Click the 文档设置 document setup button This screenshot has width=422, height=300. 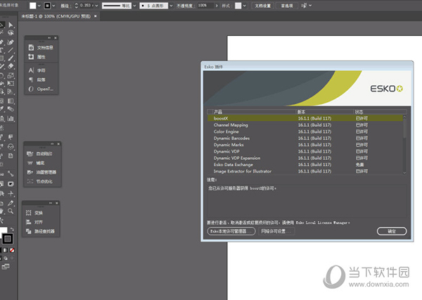click(x=262, y=6)
